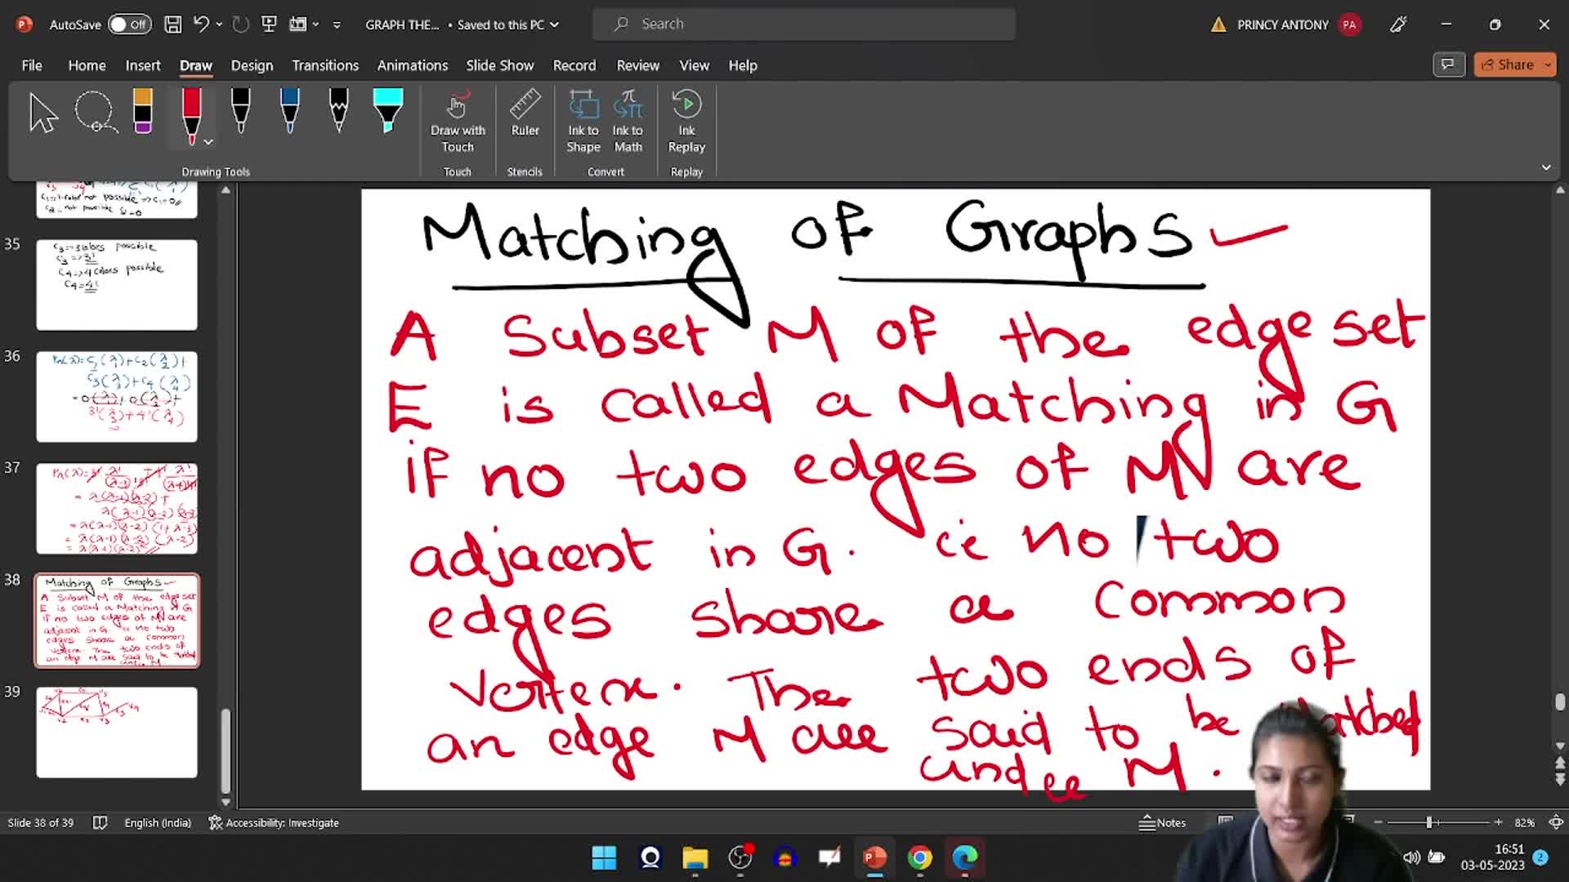Choose the eraser tool in Drawing Tools
Image resolution: width=1569 pixels, height=882 pixels.
pyautogui.click(x=142, y=111)
